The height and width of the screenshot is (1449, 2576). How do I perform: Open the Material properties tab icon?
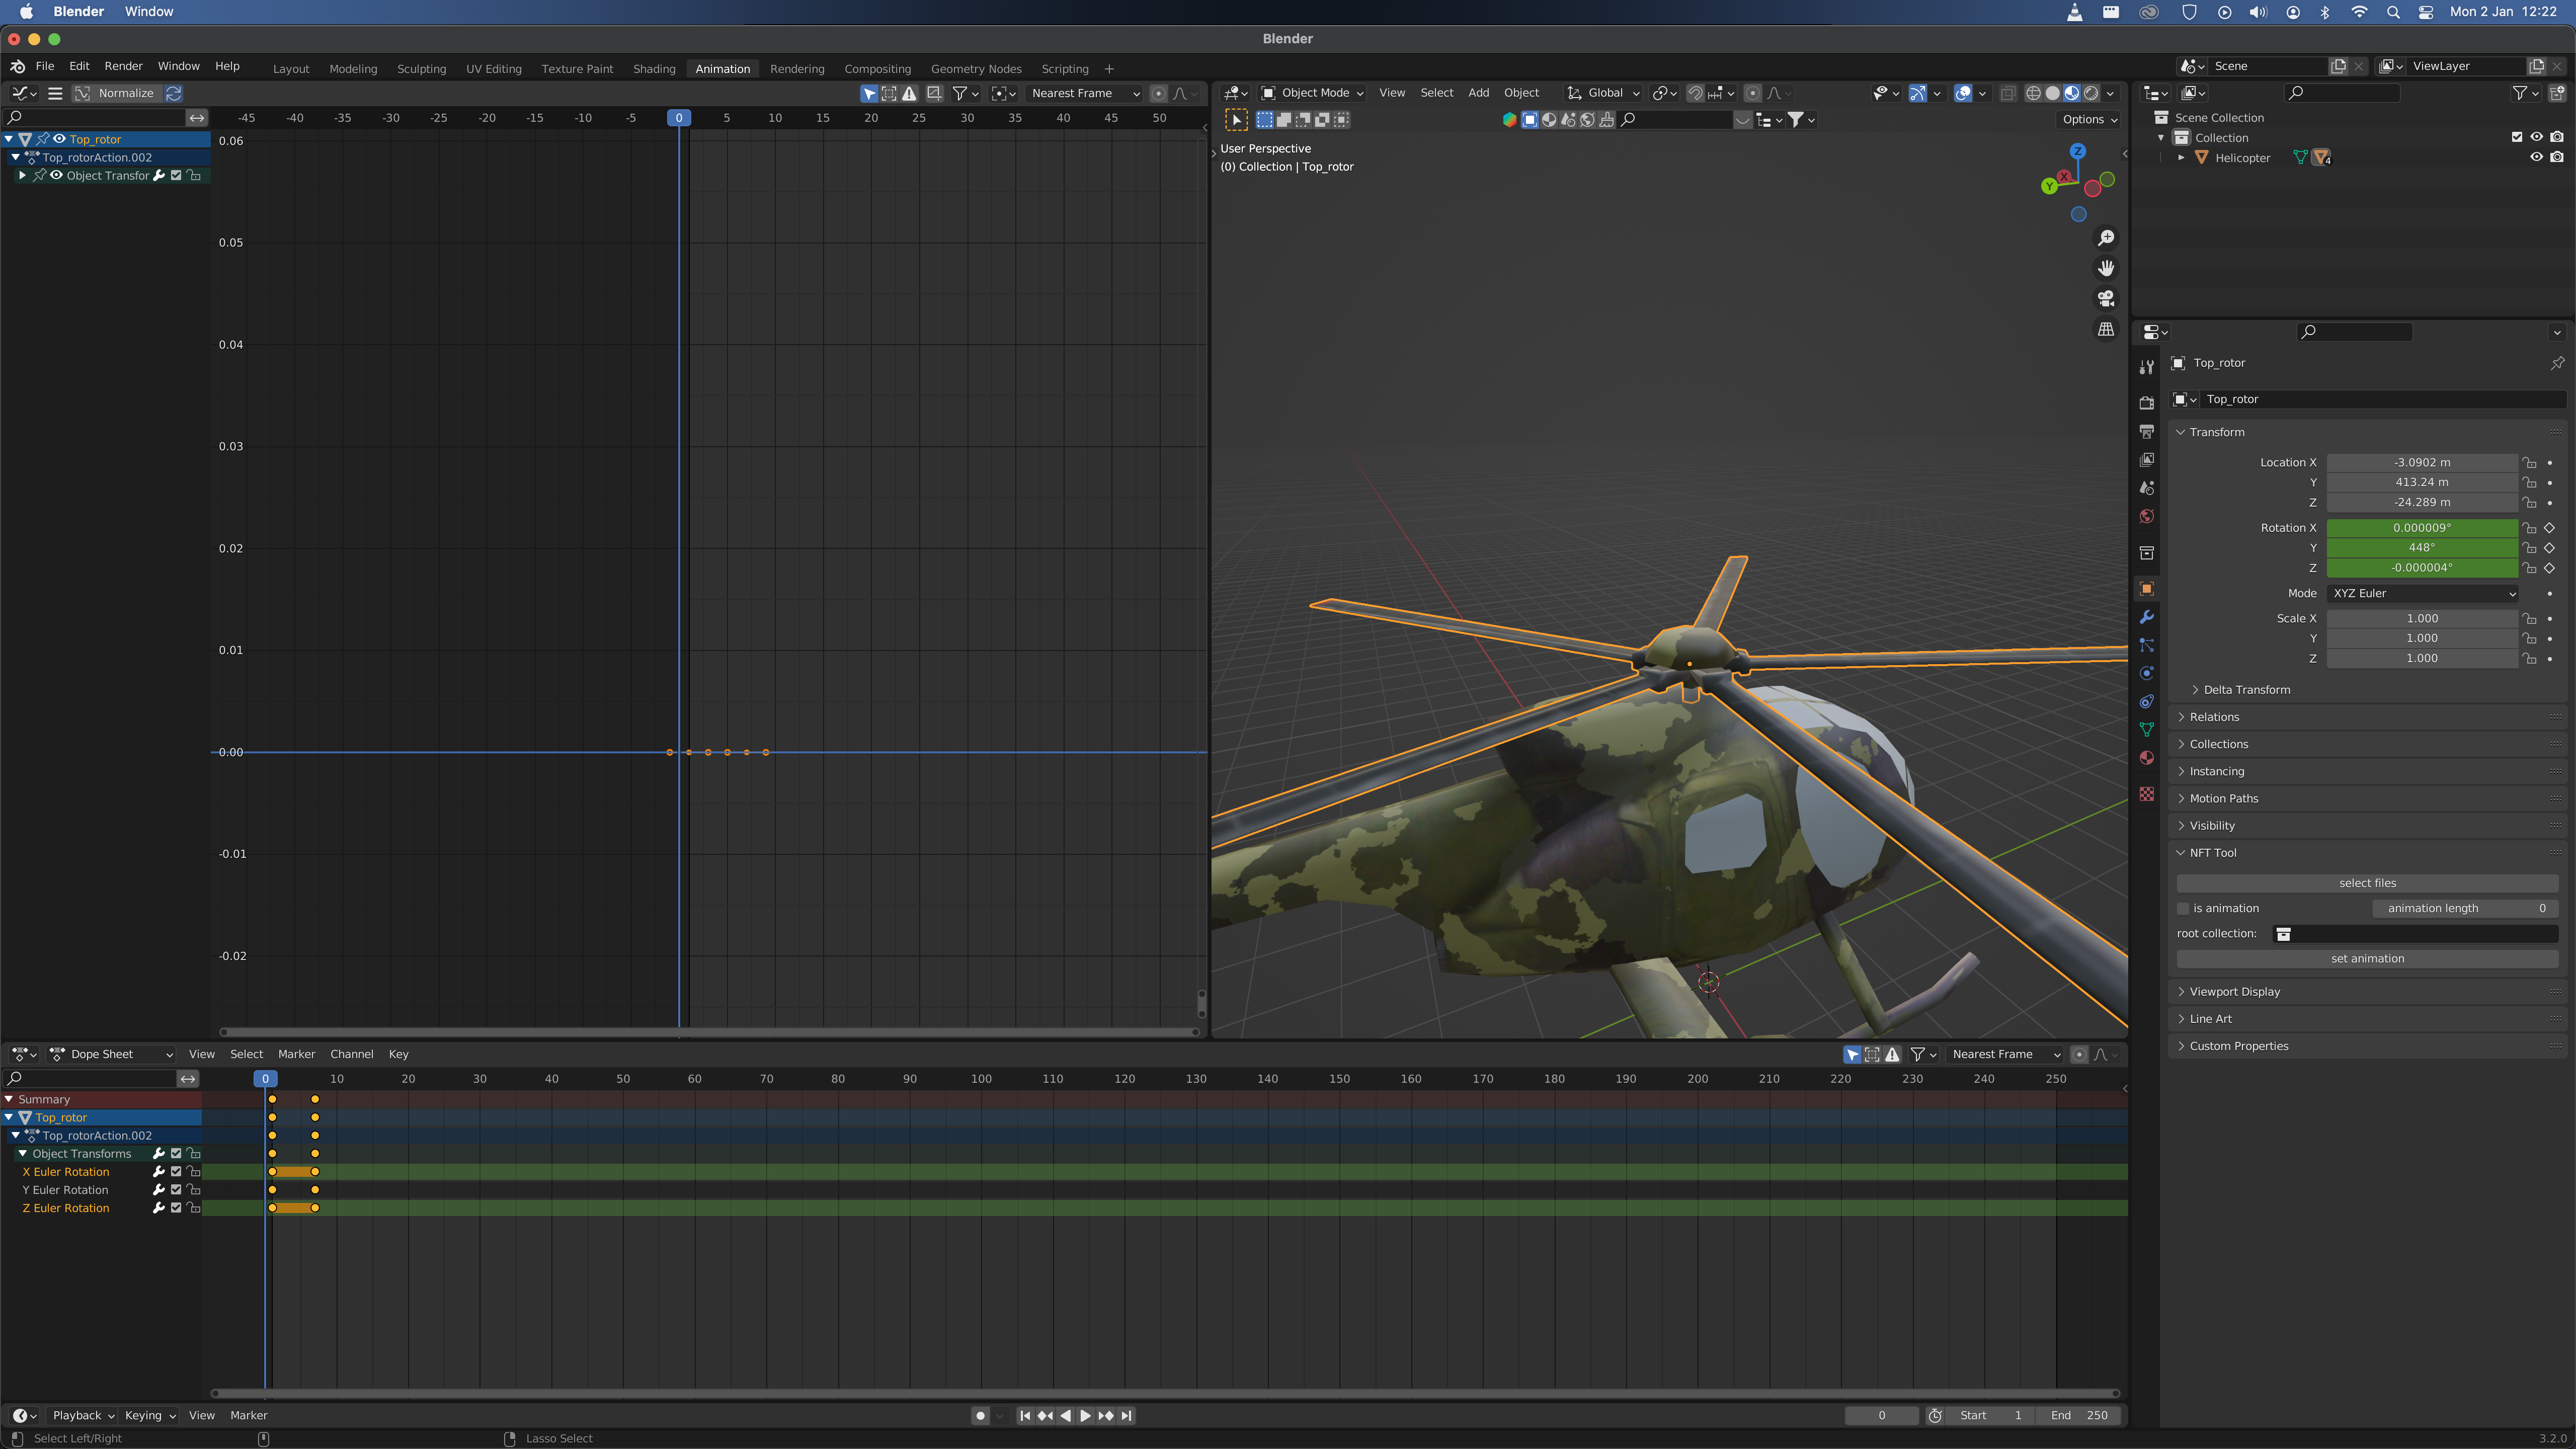(2146, 757)
